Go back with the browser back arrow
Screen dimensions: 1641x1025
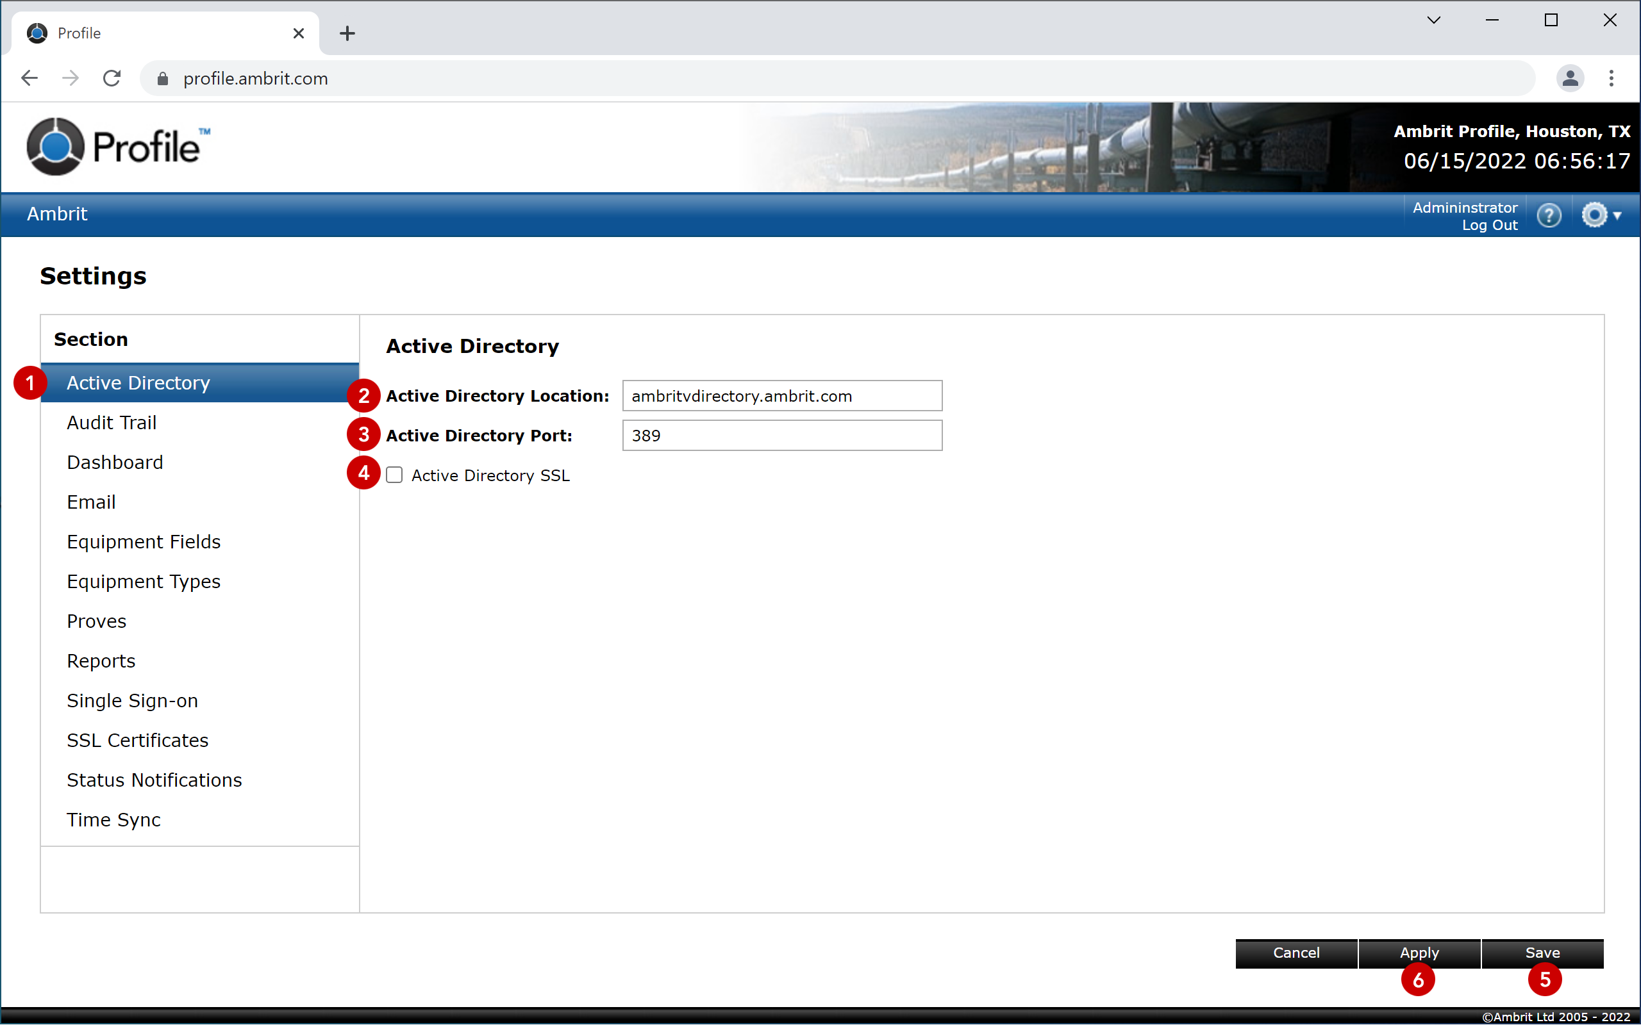29,79
